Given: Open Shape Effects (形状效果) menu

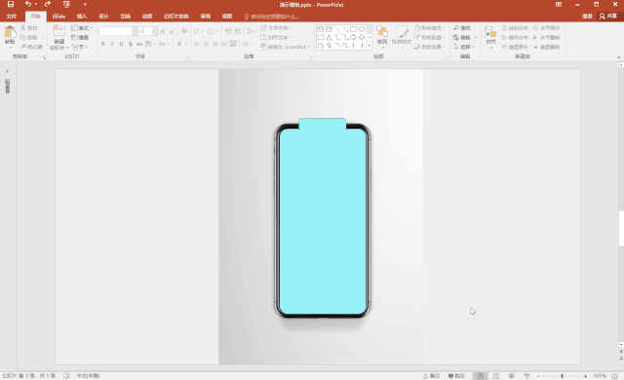Looking at the screenshot, I should coord(430,47).
